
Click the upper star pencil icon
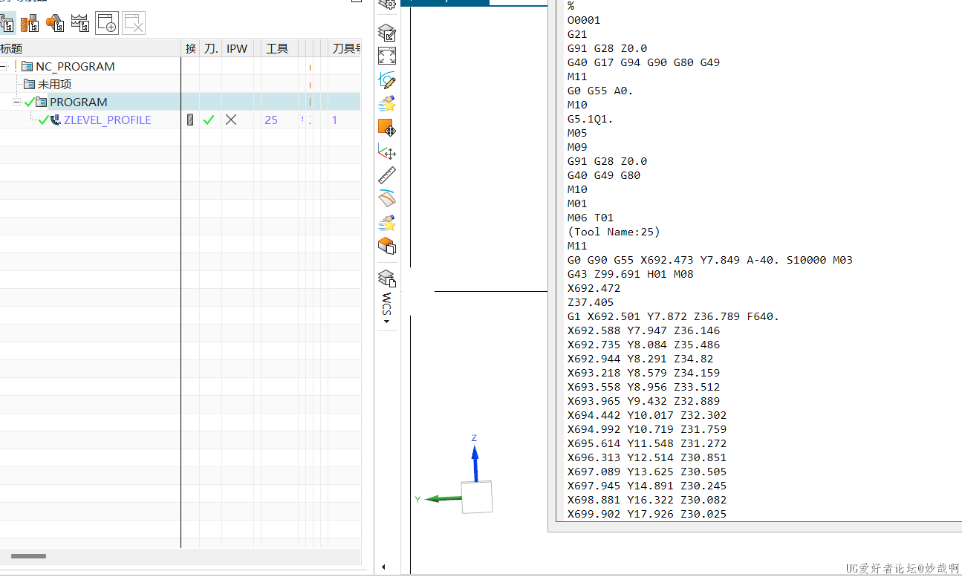tap(387, 103)
